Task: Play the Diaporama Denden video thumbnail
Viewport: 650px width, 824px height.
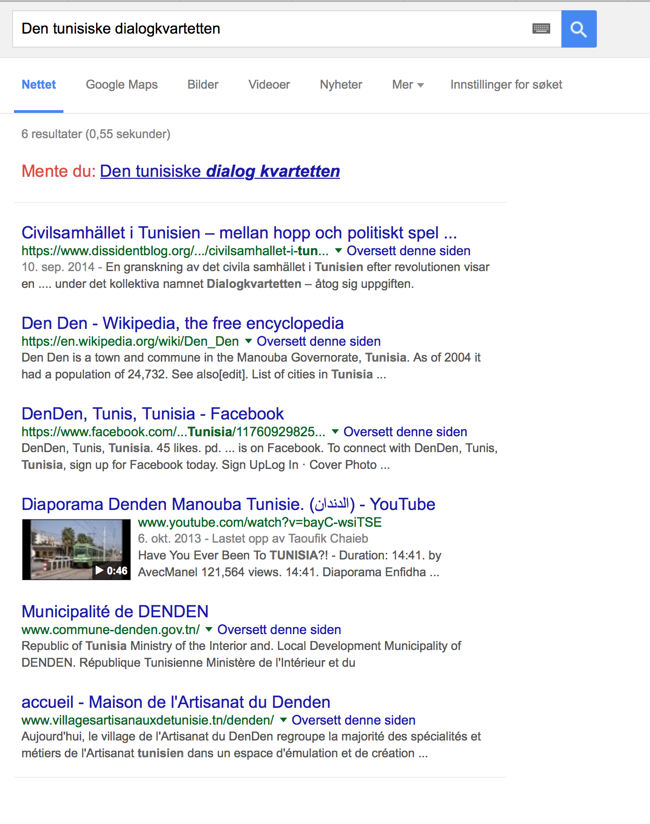Action: (76, 550)
